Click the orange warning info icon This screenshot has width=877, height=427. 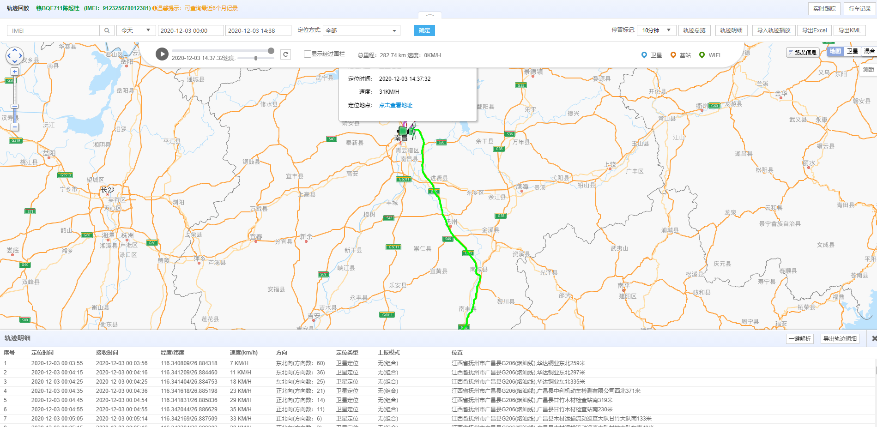click(x=155, y=8)
